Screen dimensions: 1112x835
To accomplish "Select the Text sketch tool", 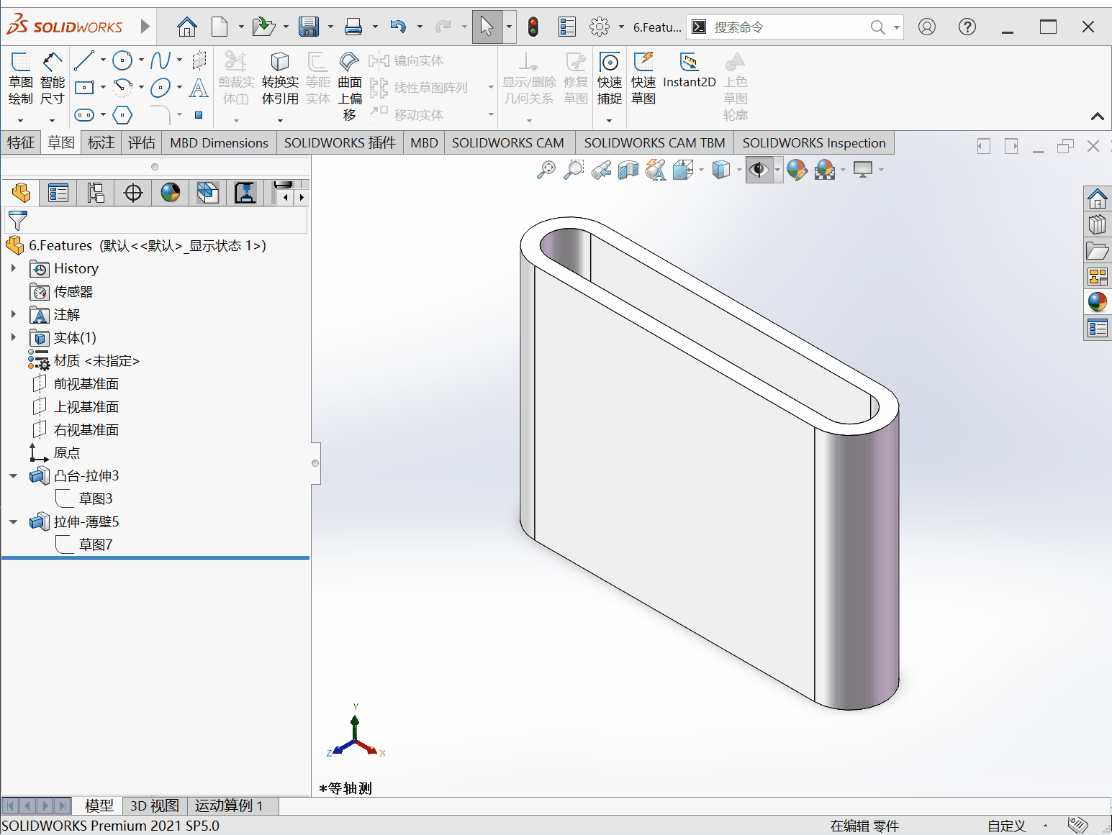I will click(199, 88).
